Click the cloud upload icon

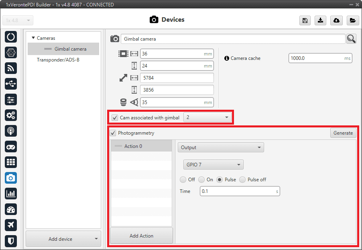pyautogui.click(x=336, y=20)
